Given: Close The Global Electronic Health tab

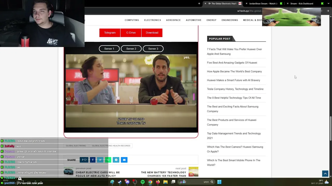Looking at the screenshot, I should point(205,4).
